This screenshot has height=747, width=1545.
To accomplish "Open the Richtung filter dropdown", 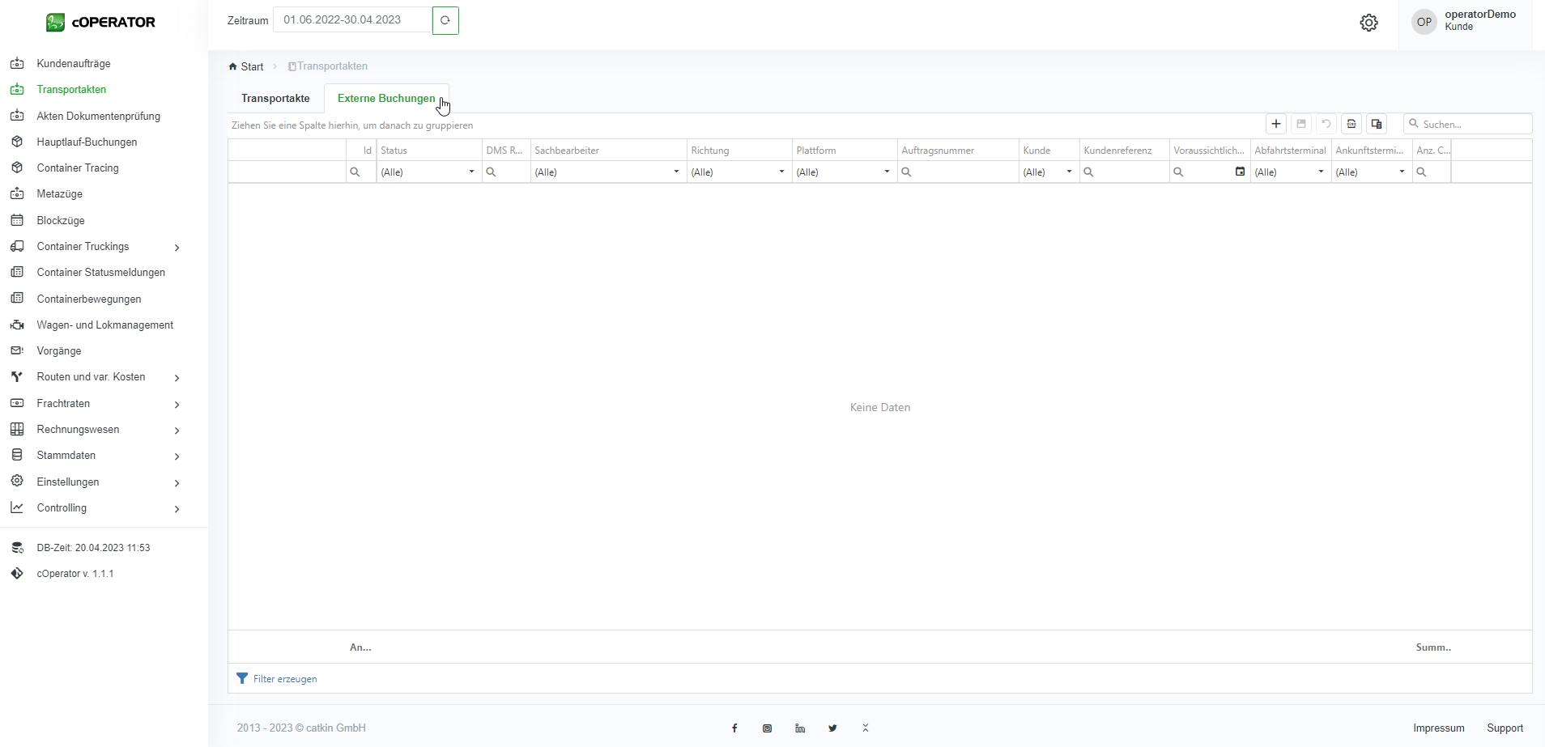I will coord(781,172).
